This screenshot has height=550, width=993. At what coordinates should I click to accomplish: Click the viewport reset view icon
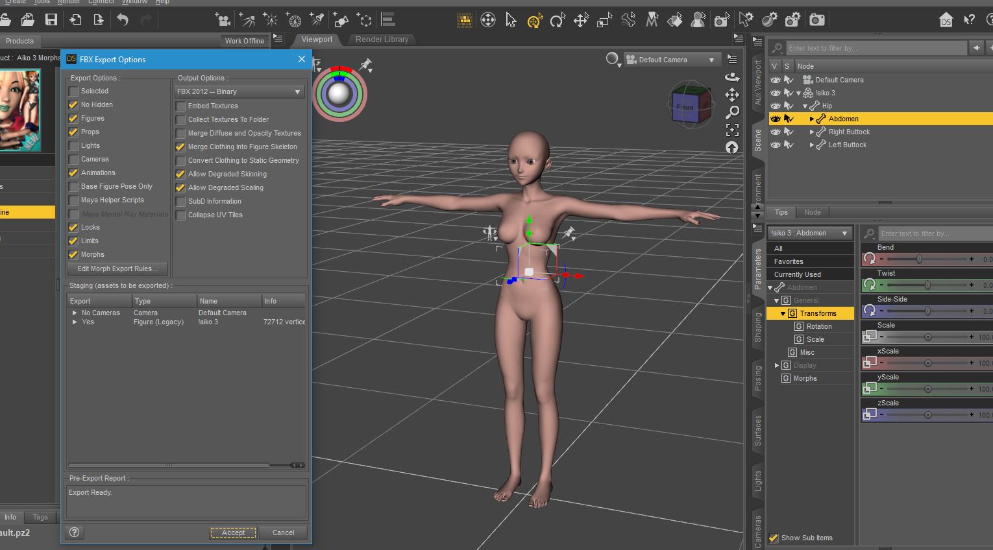pos(732,147)
